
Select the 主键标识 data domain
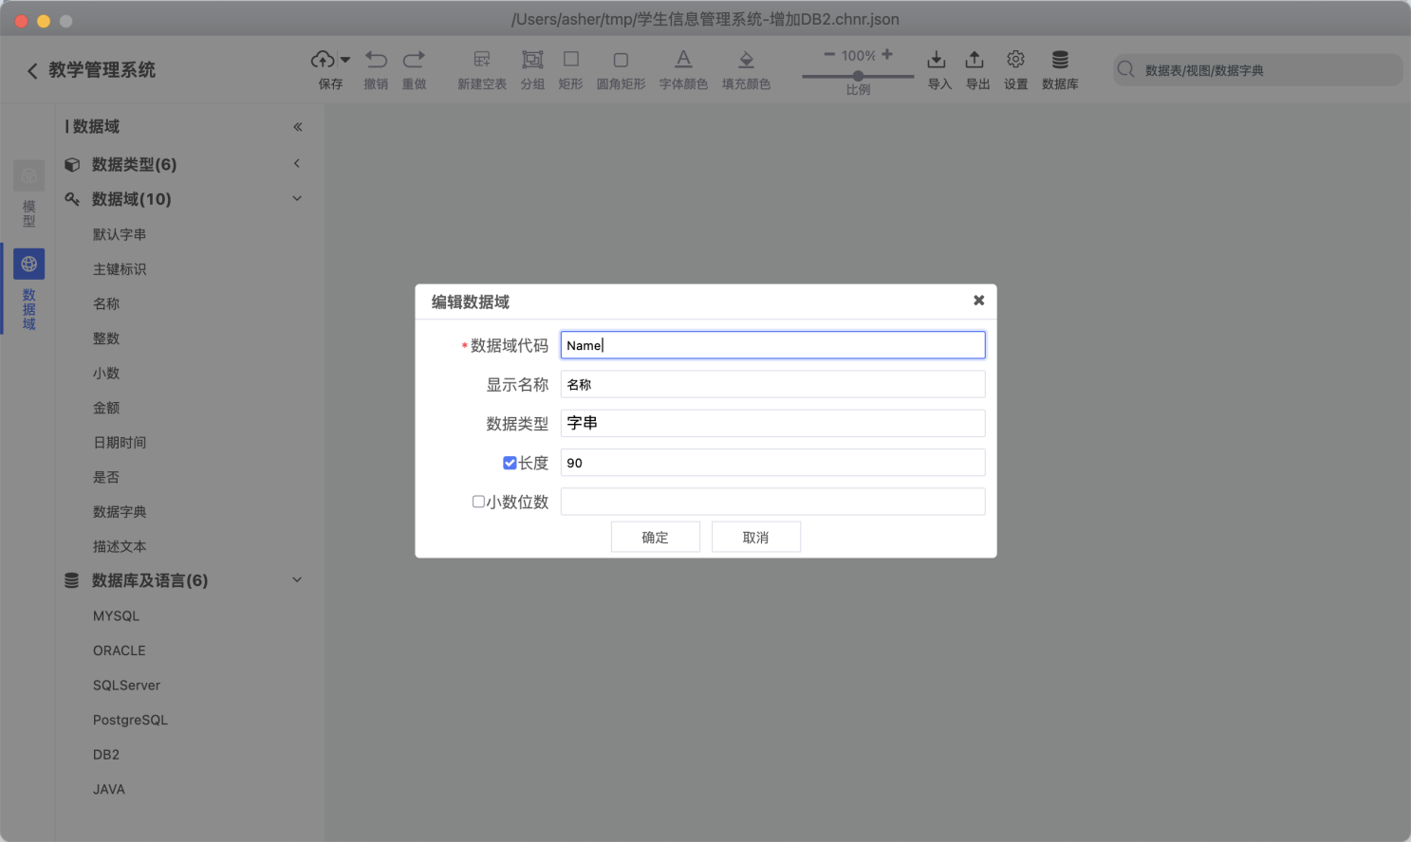tap(120, 269)
